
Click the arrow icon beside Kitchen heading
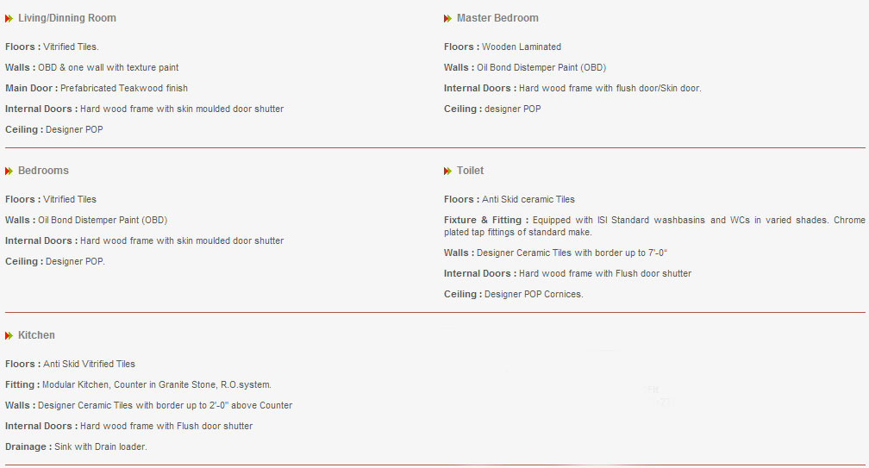coord(9,335)
